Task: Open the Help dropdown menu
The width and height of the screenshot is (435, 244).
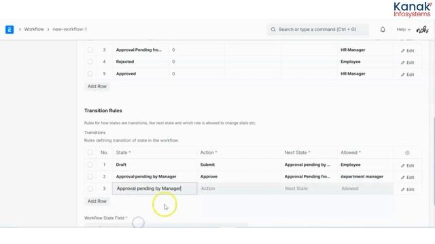Action: pyautogui.click(x=403, y=29)
